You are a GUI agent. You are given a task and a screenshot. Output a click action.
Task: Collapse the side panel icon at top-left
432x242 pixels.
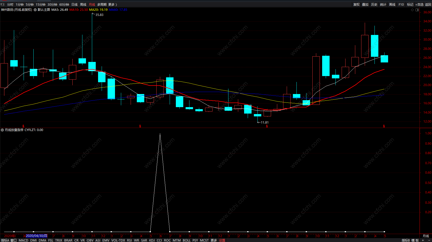pos(3,4)
